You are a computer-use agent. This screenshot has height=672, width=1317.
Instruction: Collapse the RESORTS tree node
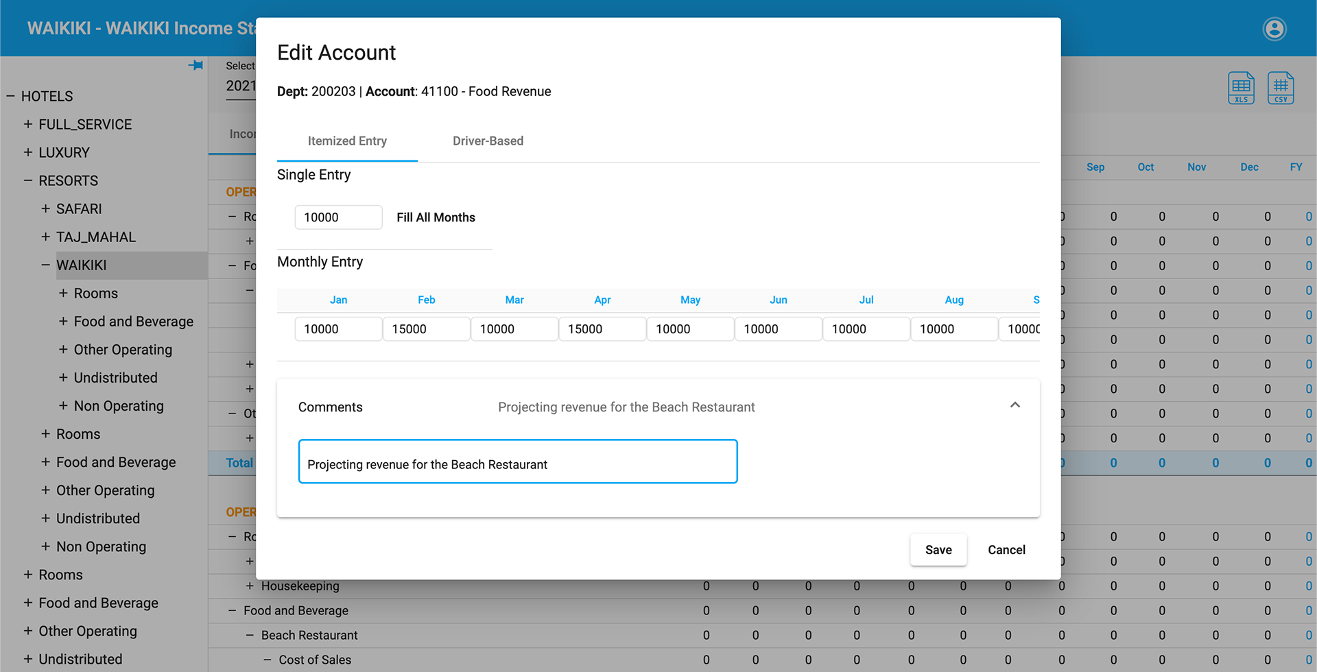tap(28, 180)
